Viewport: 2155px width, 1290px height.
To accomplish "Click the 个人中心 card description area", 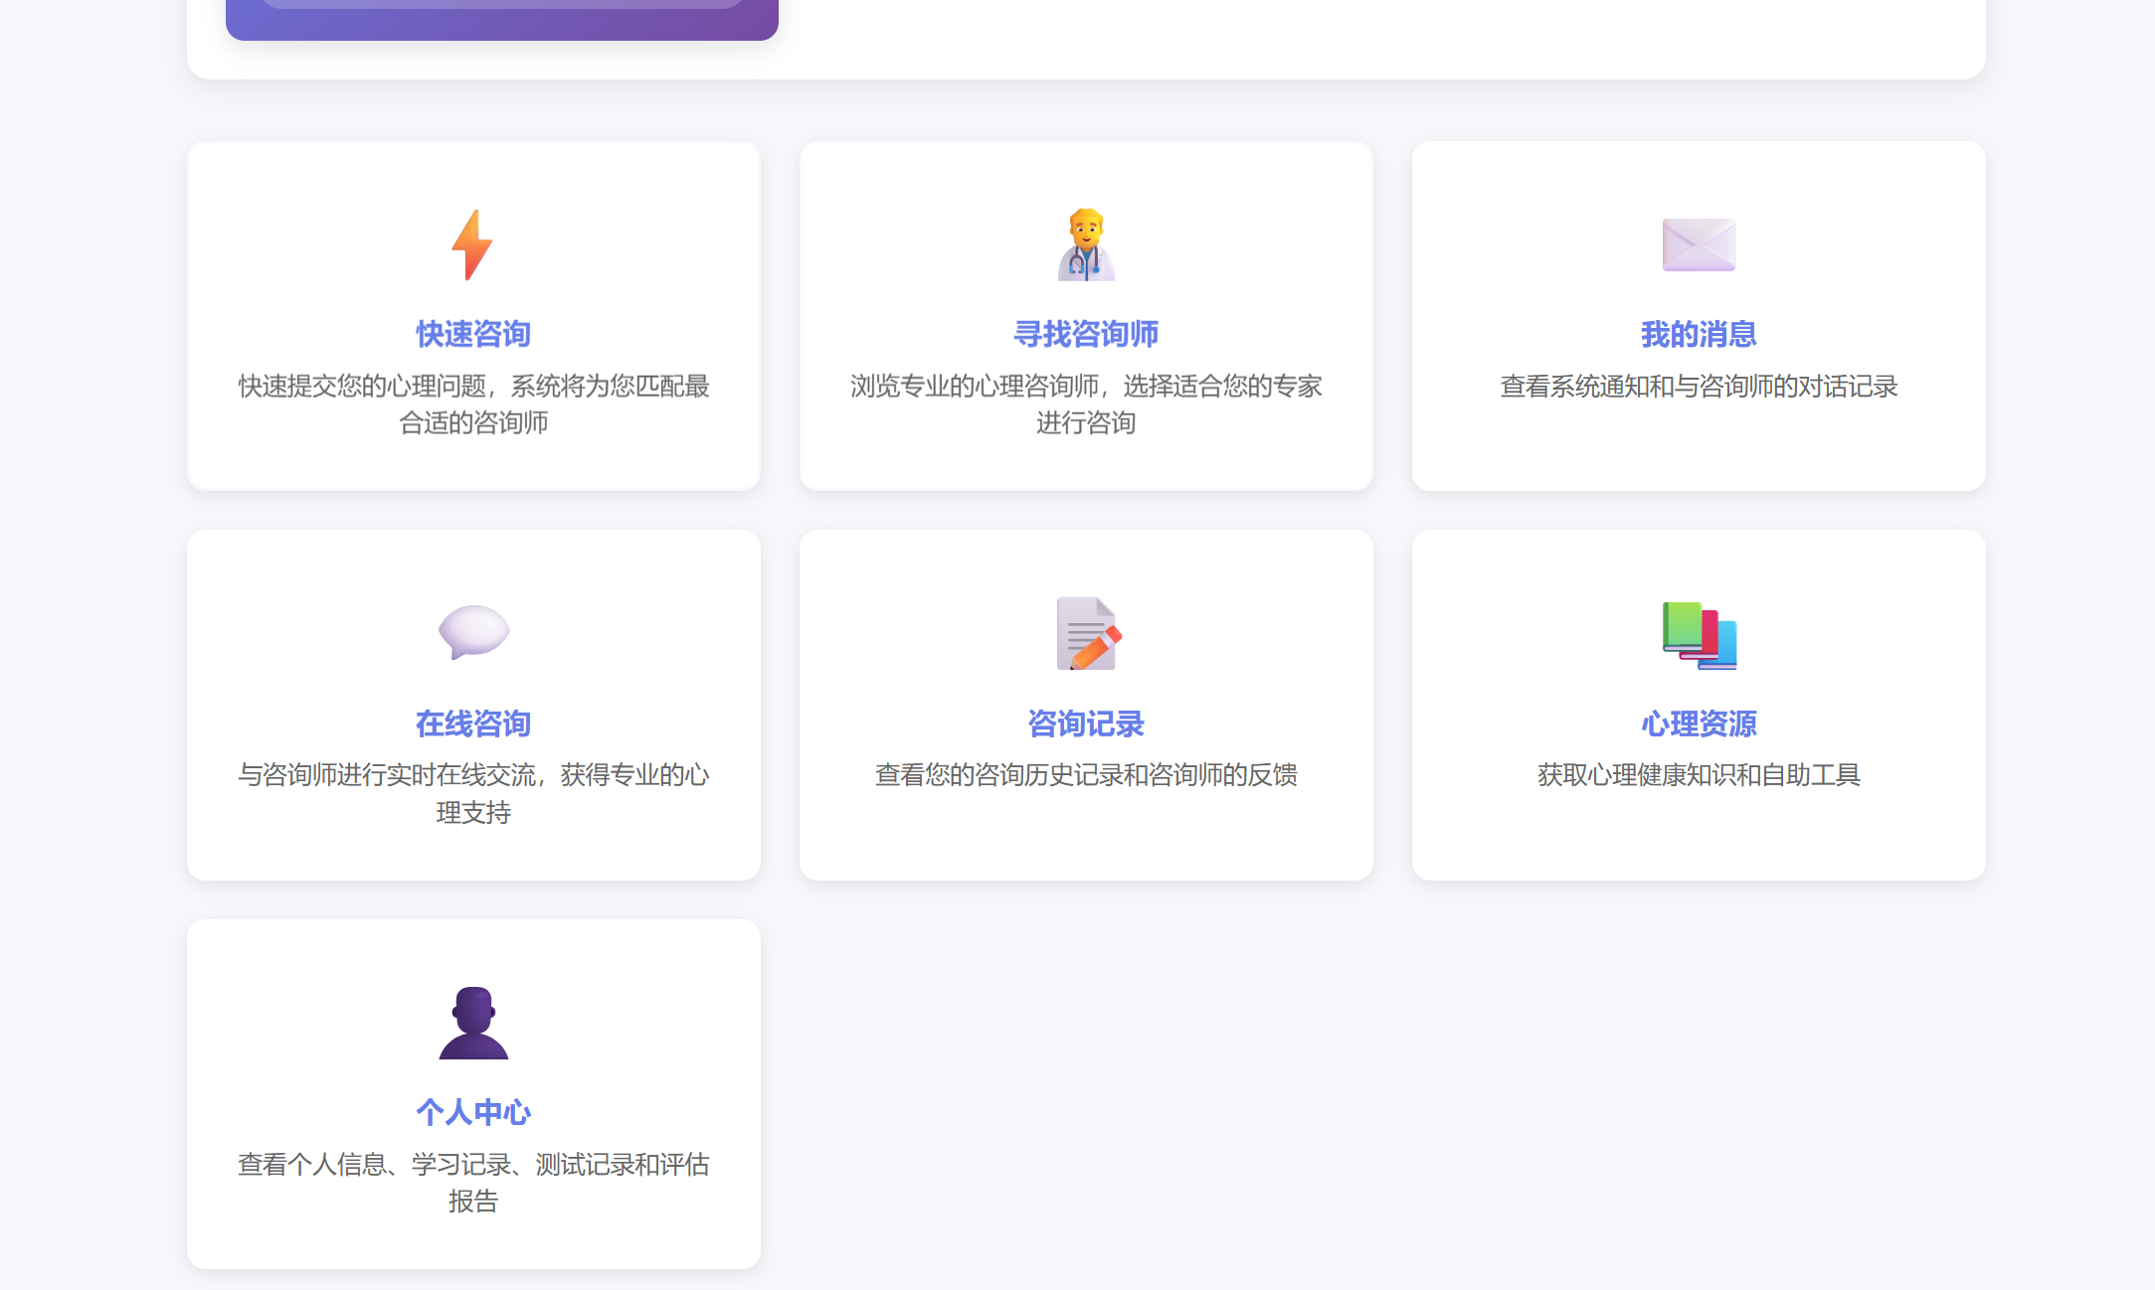I will tap(472, 1183).
